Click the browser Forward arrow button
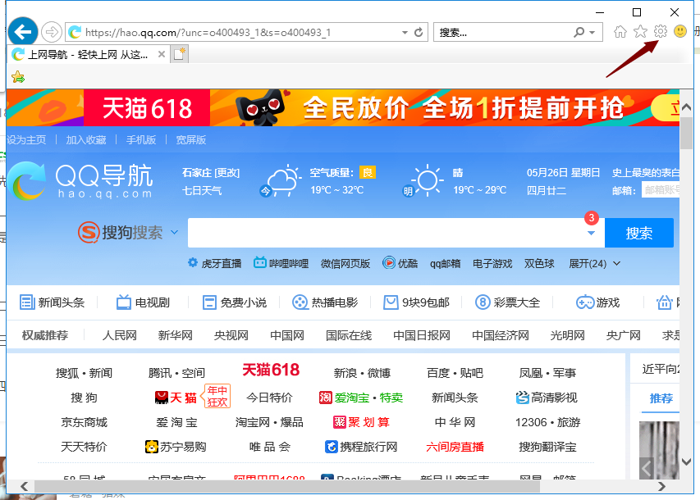The width and height of the screenshot is (700, 500). [52, 32]
